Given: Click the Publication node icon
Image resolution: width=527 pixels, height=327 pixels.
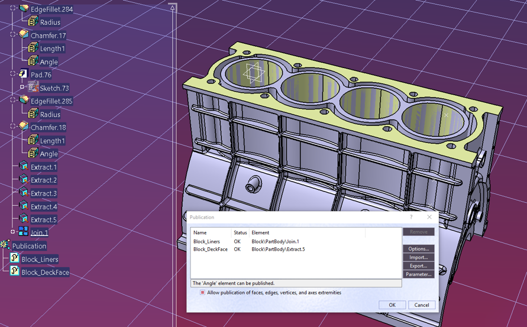Looking at the screenshot, I should [5, 245].
